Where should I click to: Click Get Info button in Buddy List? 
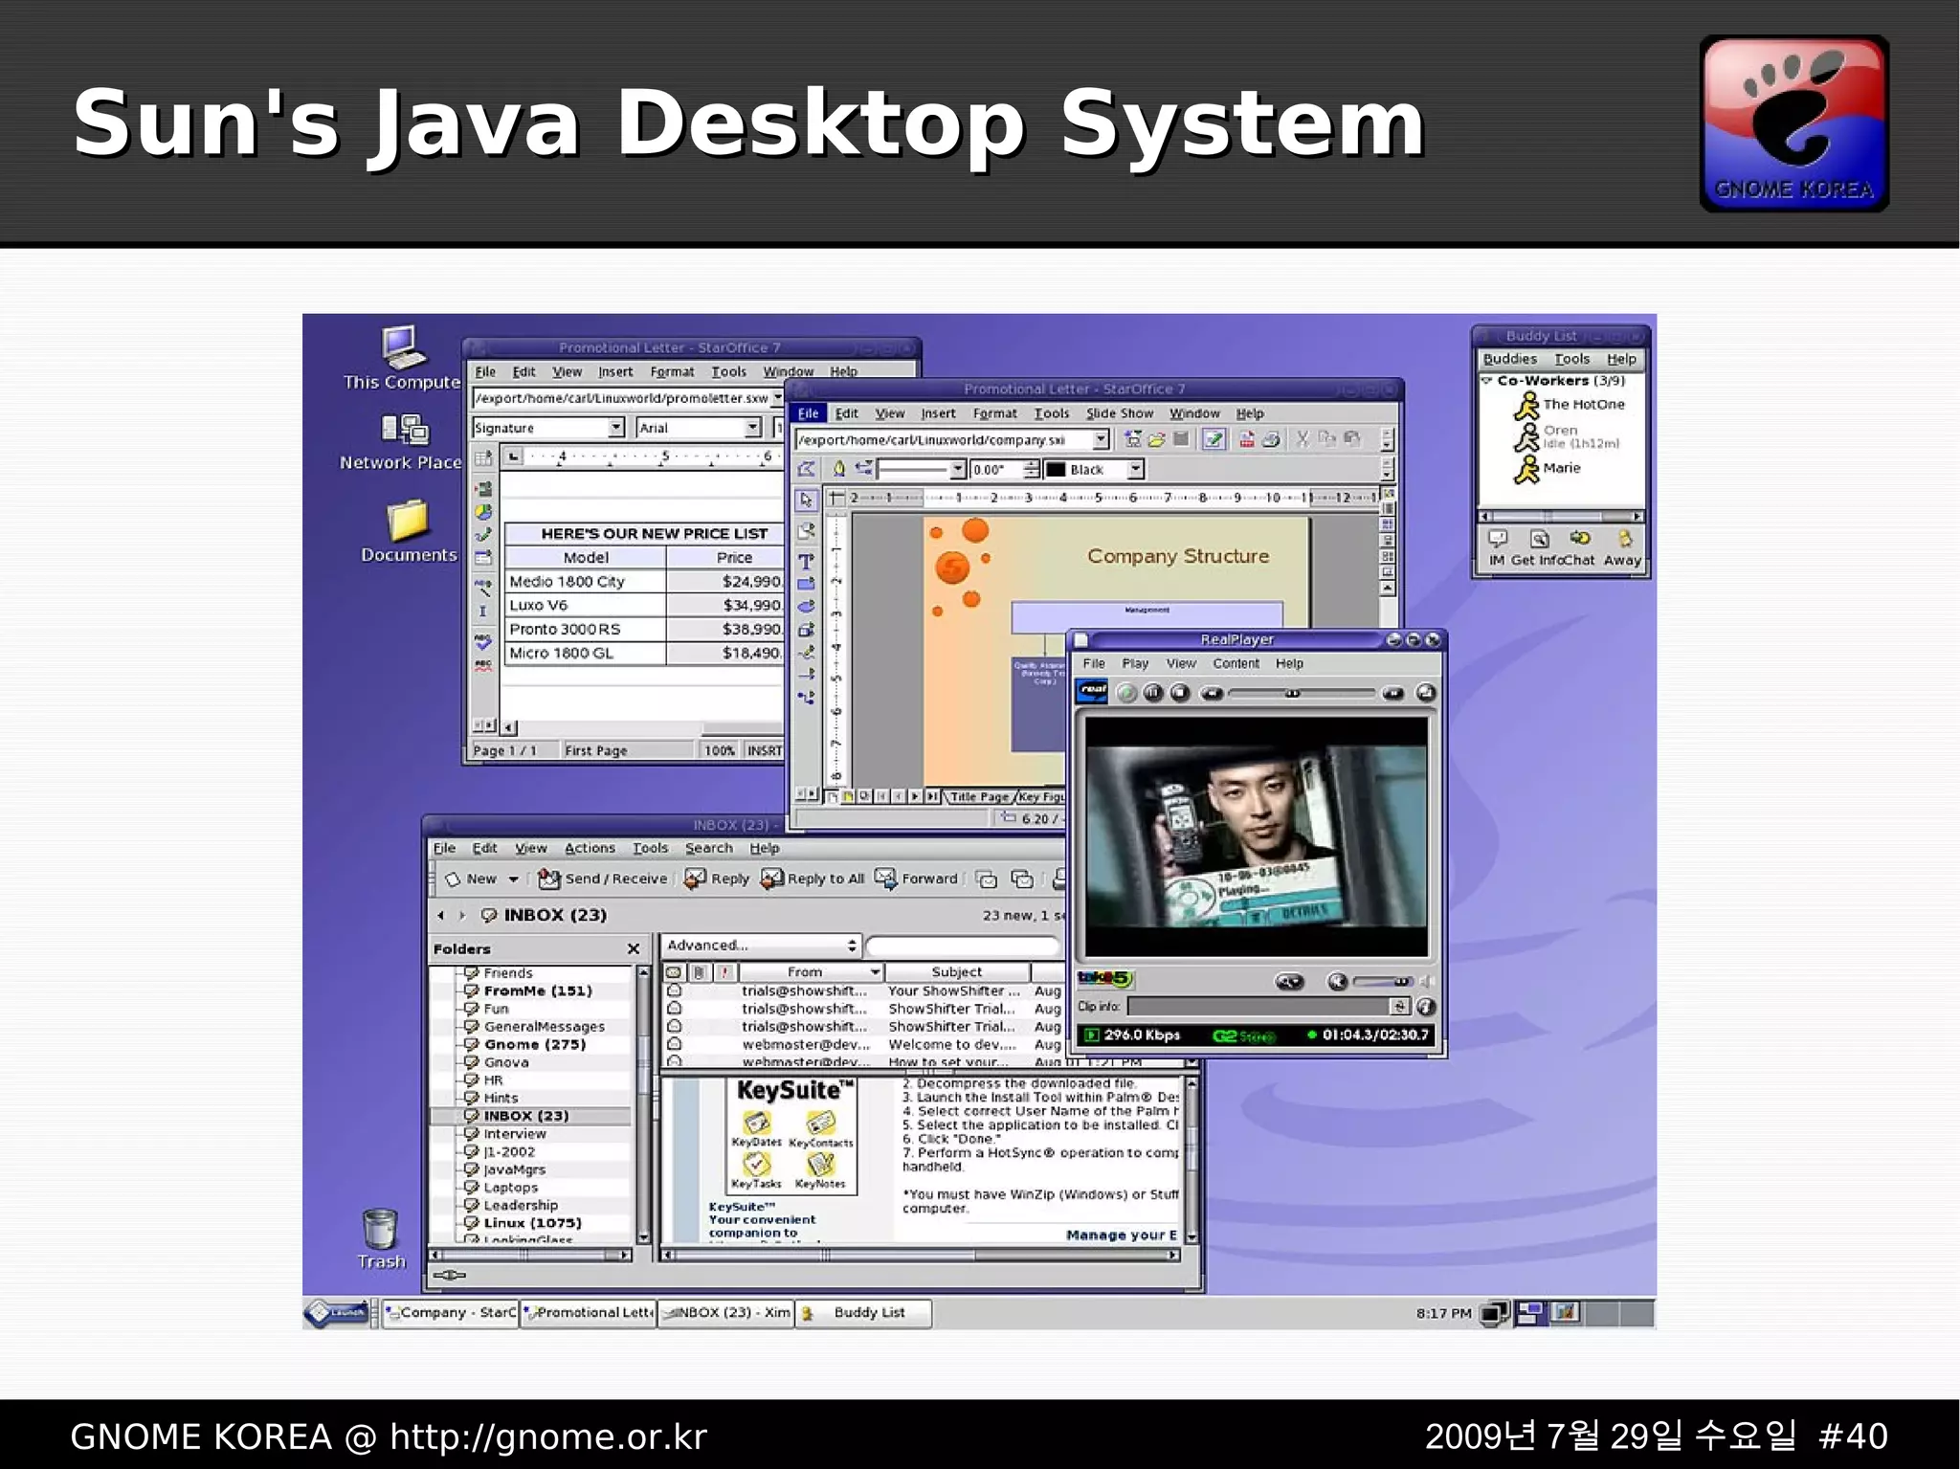tap(1538, 548)
